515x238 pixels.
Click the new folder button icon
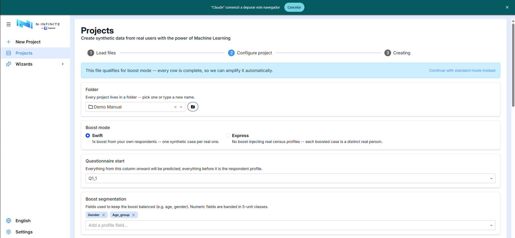click(x=193, y=107)
